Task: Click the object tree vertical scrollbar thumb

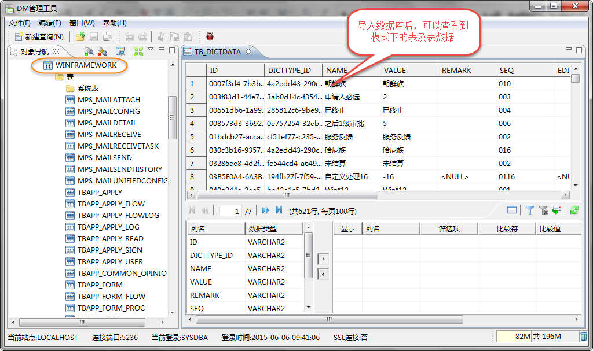Action: tap(172, 117)
